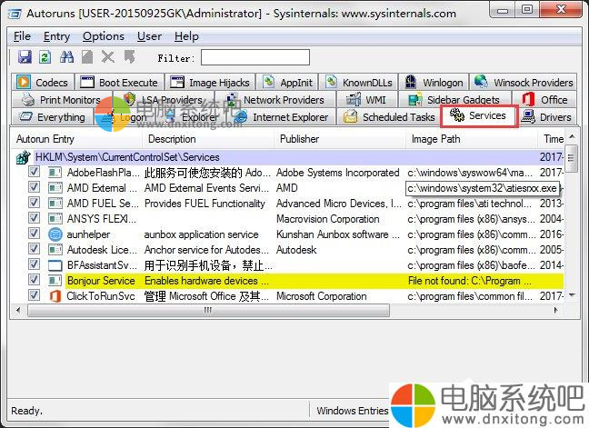
Task: Disable the aunhelper autorun checkbox
Action: [34, 234]
